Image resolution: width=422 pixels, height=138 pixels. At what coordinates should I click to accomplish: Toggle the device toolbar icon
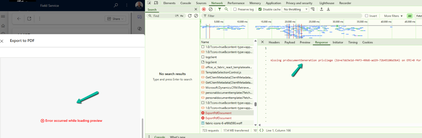[x=156, y=3]
